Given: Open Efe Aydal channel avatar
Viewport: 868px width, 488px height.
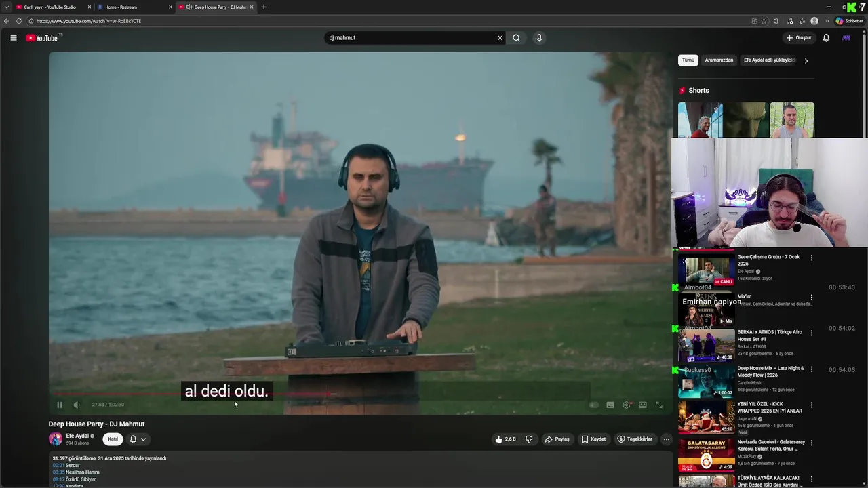Looking at the screenshot, I should coord(55,439).
